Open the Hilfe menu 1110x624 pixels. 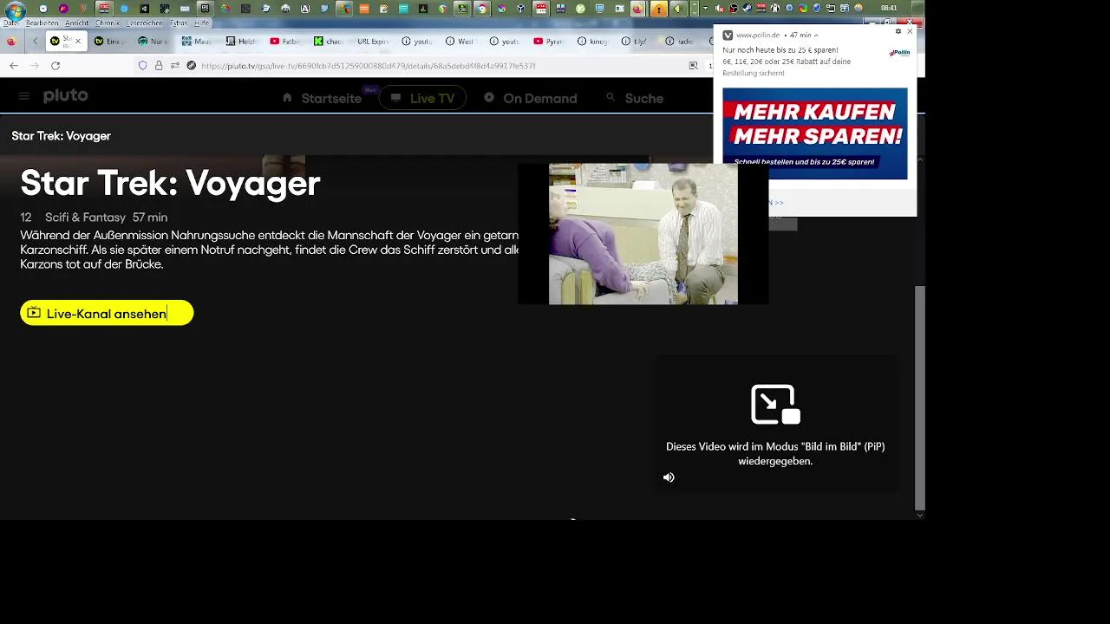(x=202, y=23)
